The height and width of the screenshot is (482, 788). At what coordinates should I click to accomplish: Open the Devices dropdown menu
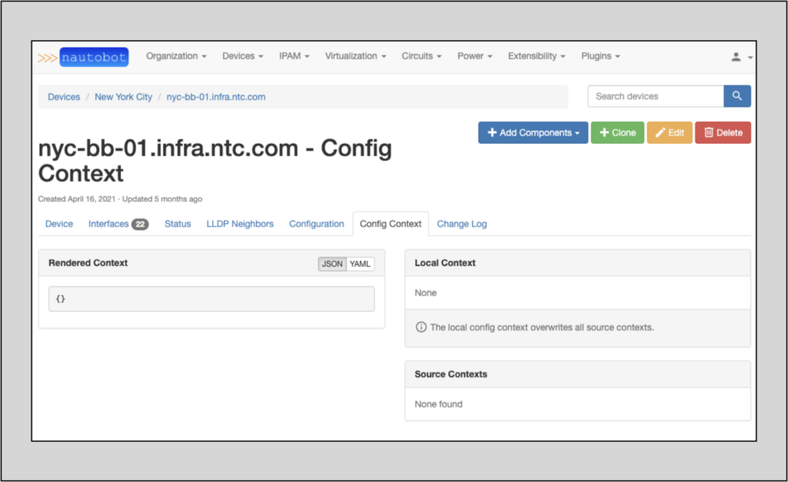242,55
